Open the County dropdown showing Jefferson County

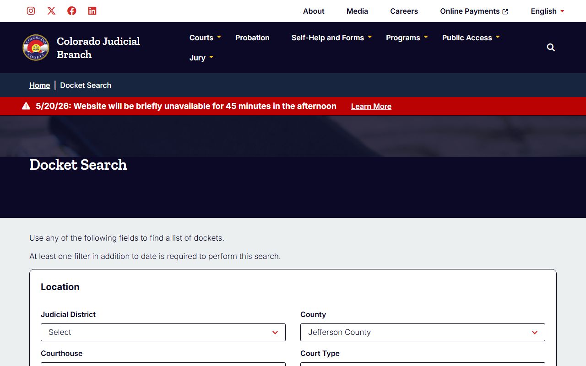[x=423, y=332]
